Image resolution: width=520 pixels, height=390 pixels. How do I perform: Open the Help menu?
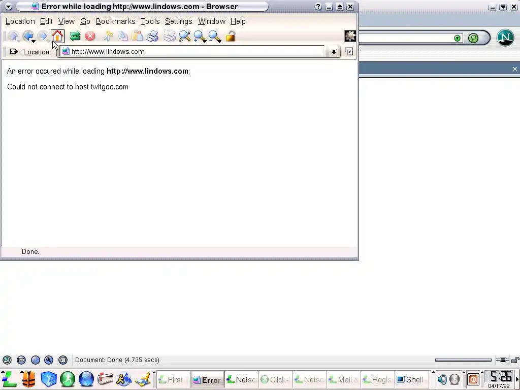pos(238,21)
